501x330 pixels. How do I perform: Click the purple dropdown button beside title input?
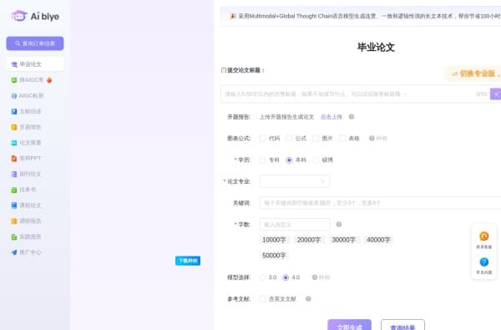(x=496, y=94)
